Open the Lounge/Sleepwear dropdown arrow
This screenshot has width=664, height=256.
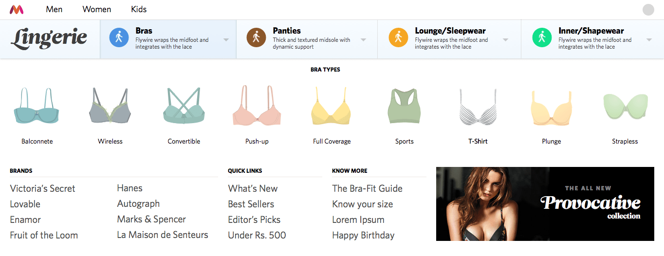click(x=505, y=40)
